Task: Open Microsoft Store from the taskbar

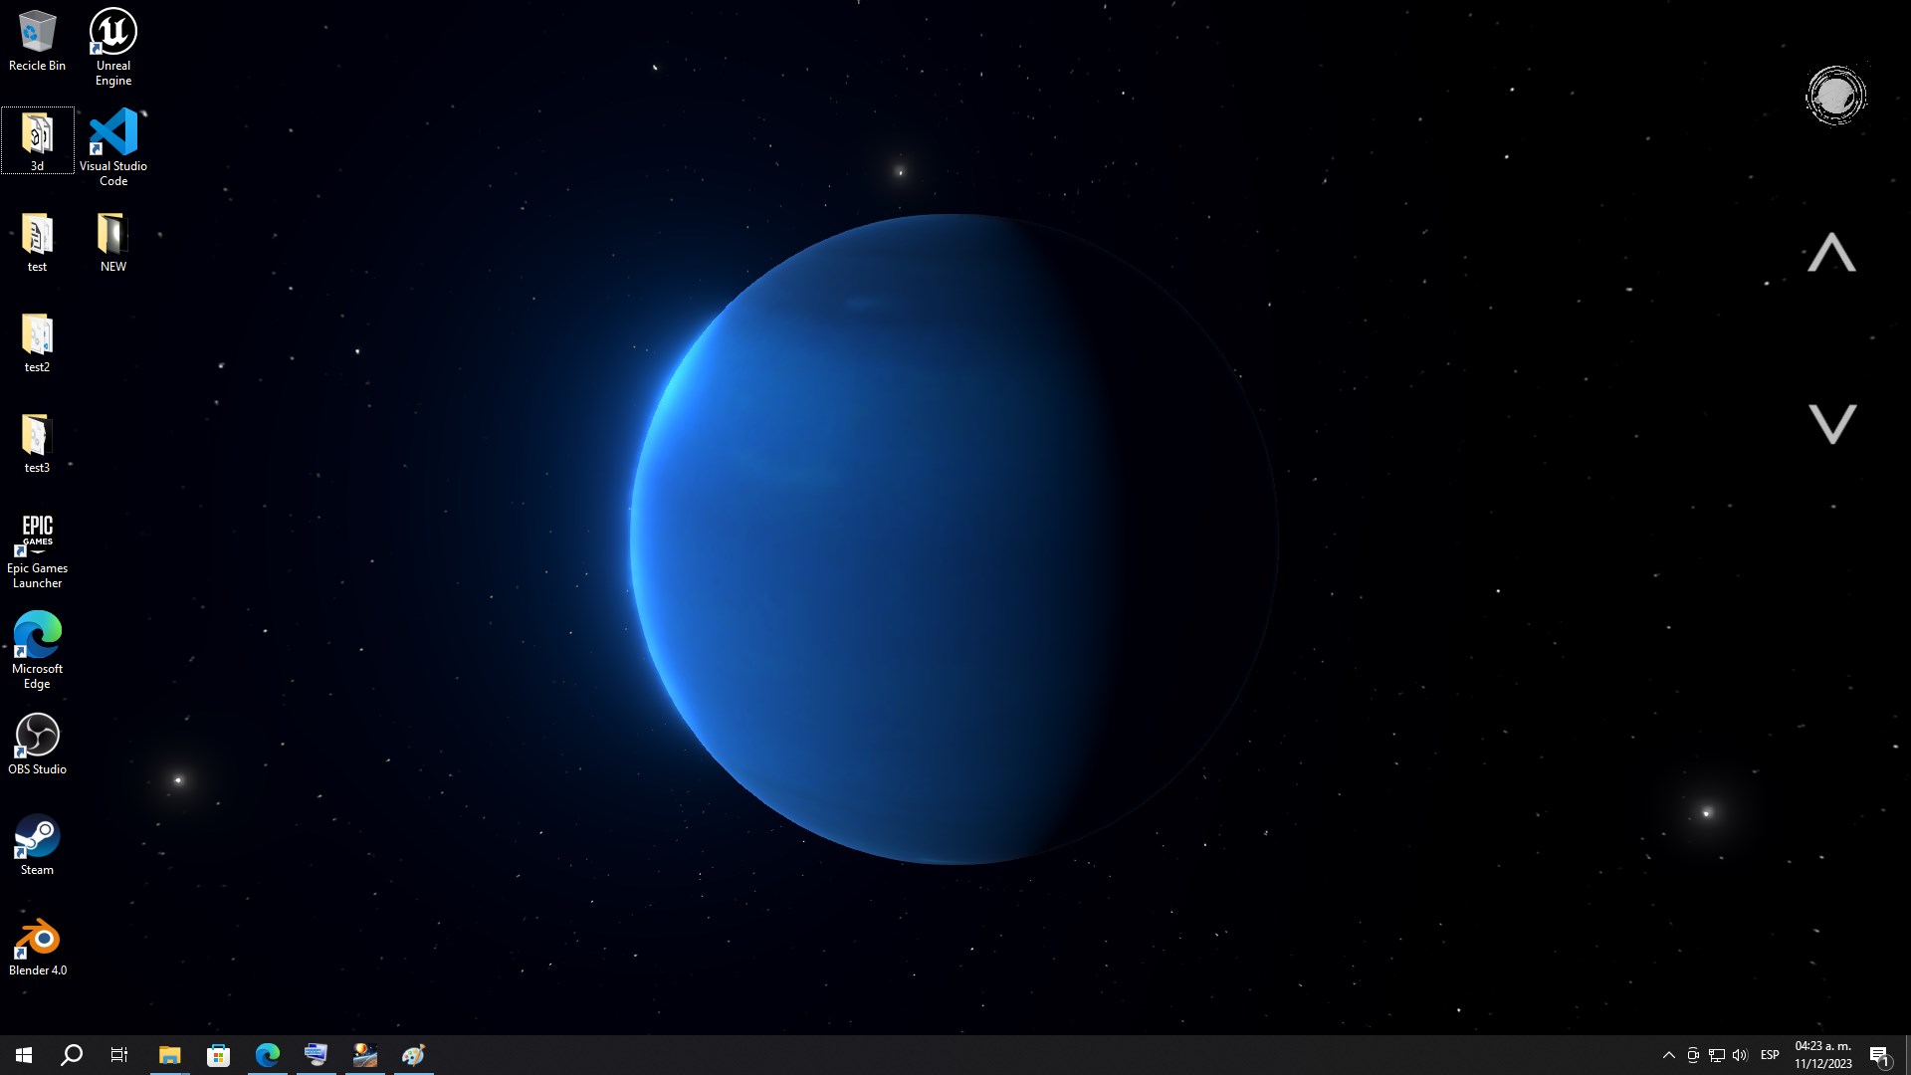Action: coord(218,1054)
